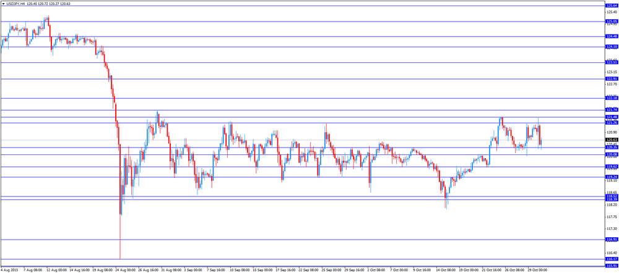Viewport: 619px width, 273px height.
Task: Click the 24 Aug 00:00 time label
Action: point(125,271)
